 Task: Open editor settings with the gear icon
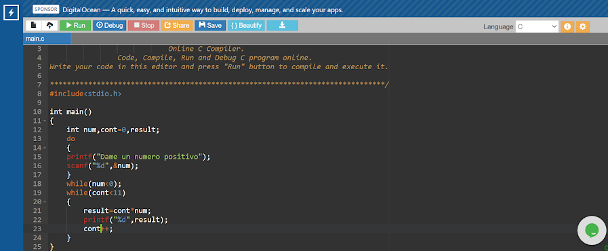582,26
